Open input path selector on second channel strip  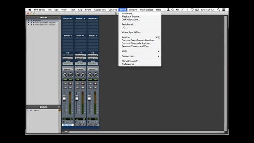click(80, 55)
